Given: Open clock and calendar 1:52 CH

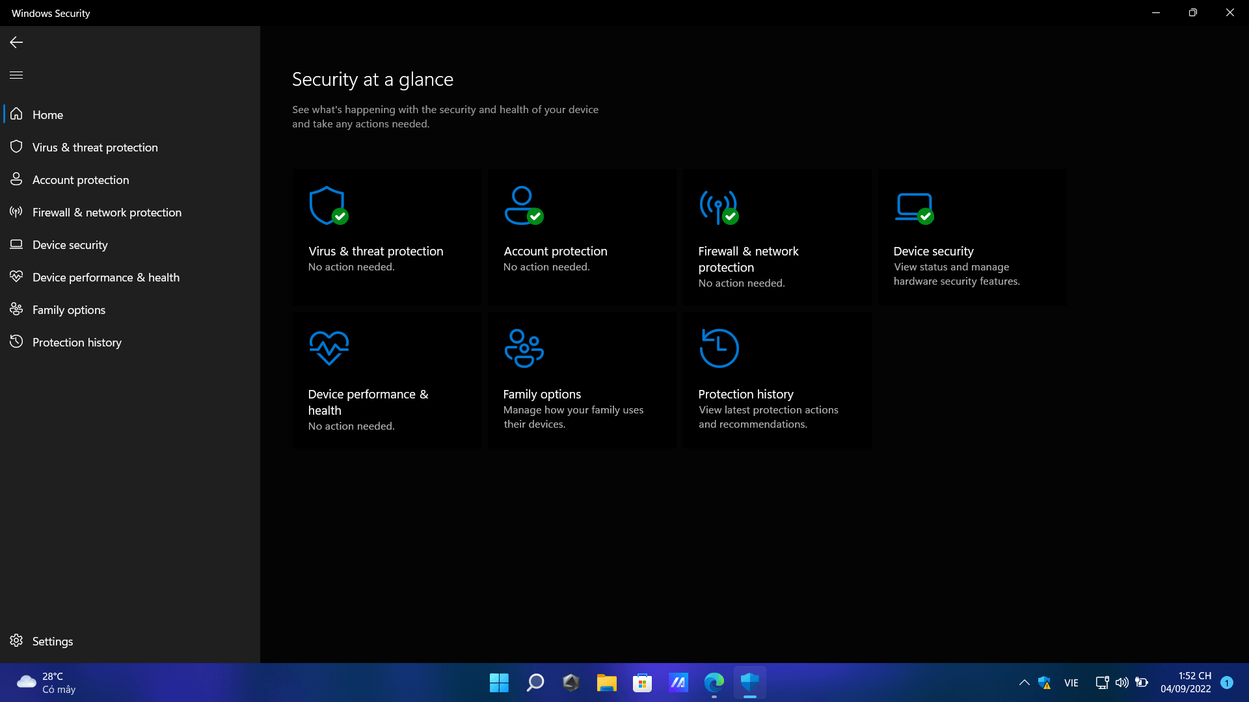Looking at the screenshot, I should click(x=1186, y=682).
